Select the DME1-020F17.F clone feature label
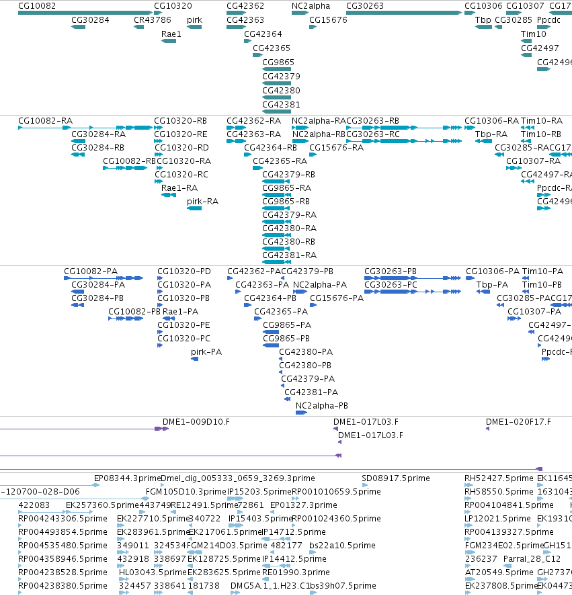The image size is (572, 596). coord(518,422)
